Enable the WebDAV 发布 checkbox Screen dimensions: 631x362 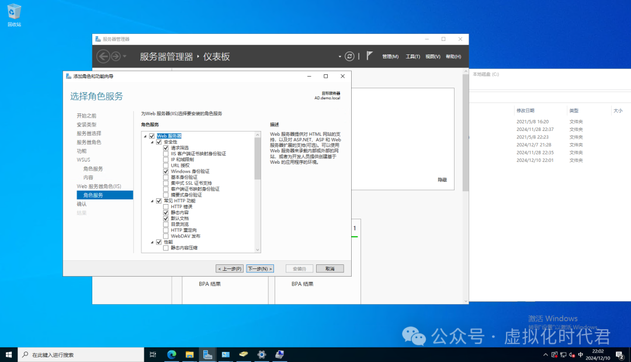pos(166,236)
